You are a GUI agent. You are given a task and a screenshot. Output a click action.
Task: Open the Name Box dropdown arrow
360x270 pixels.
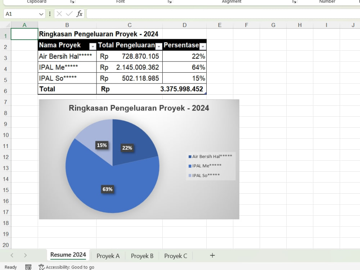(41, 14)
